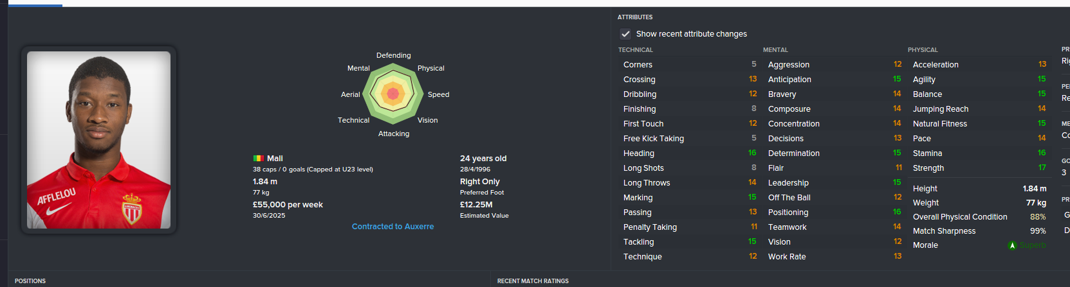
Task: Select the Heading attribute row
Action: click(x=688, y=153)
